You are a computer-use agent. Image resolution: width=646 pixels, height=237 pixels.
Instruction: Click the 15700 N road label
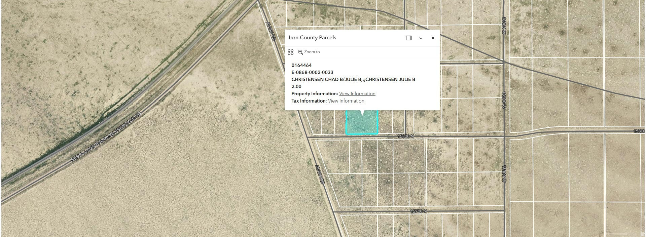(x=419, y=211)
